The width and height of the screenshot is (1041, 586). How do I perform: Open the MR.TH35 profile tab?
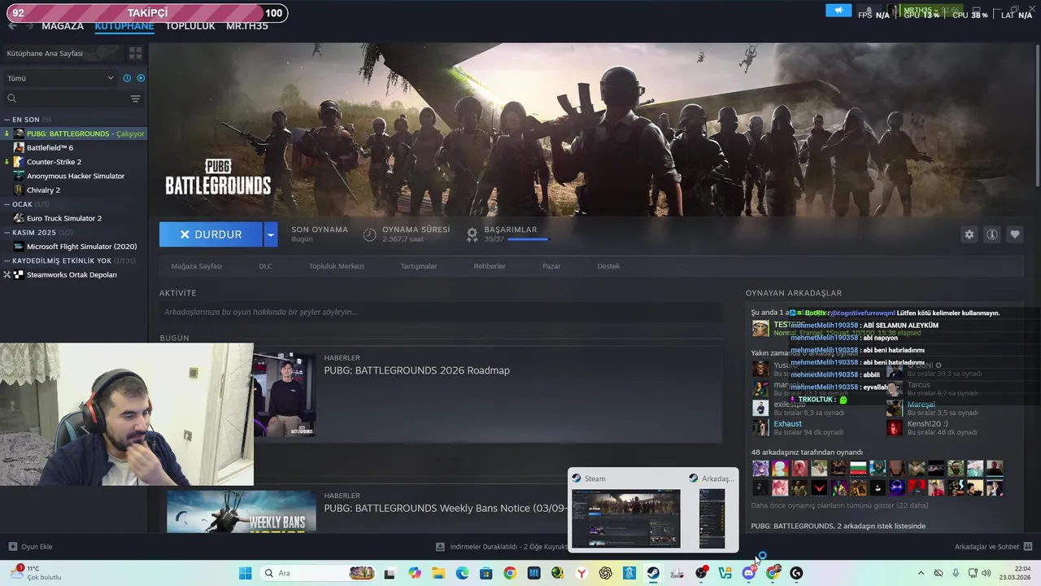pyautogui.click(x=247, y=26)
